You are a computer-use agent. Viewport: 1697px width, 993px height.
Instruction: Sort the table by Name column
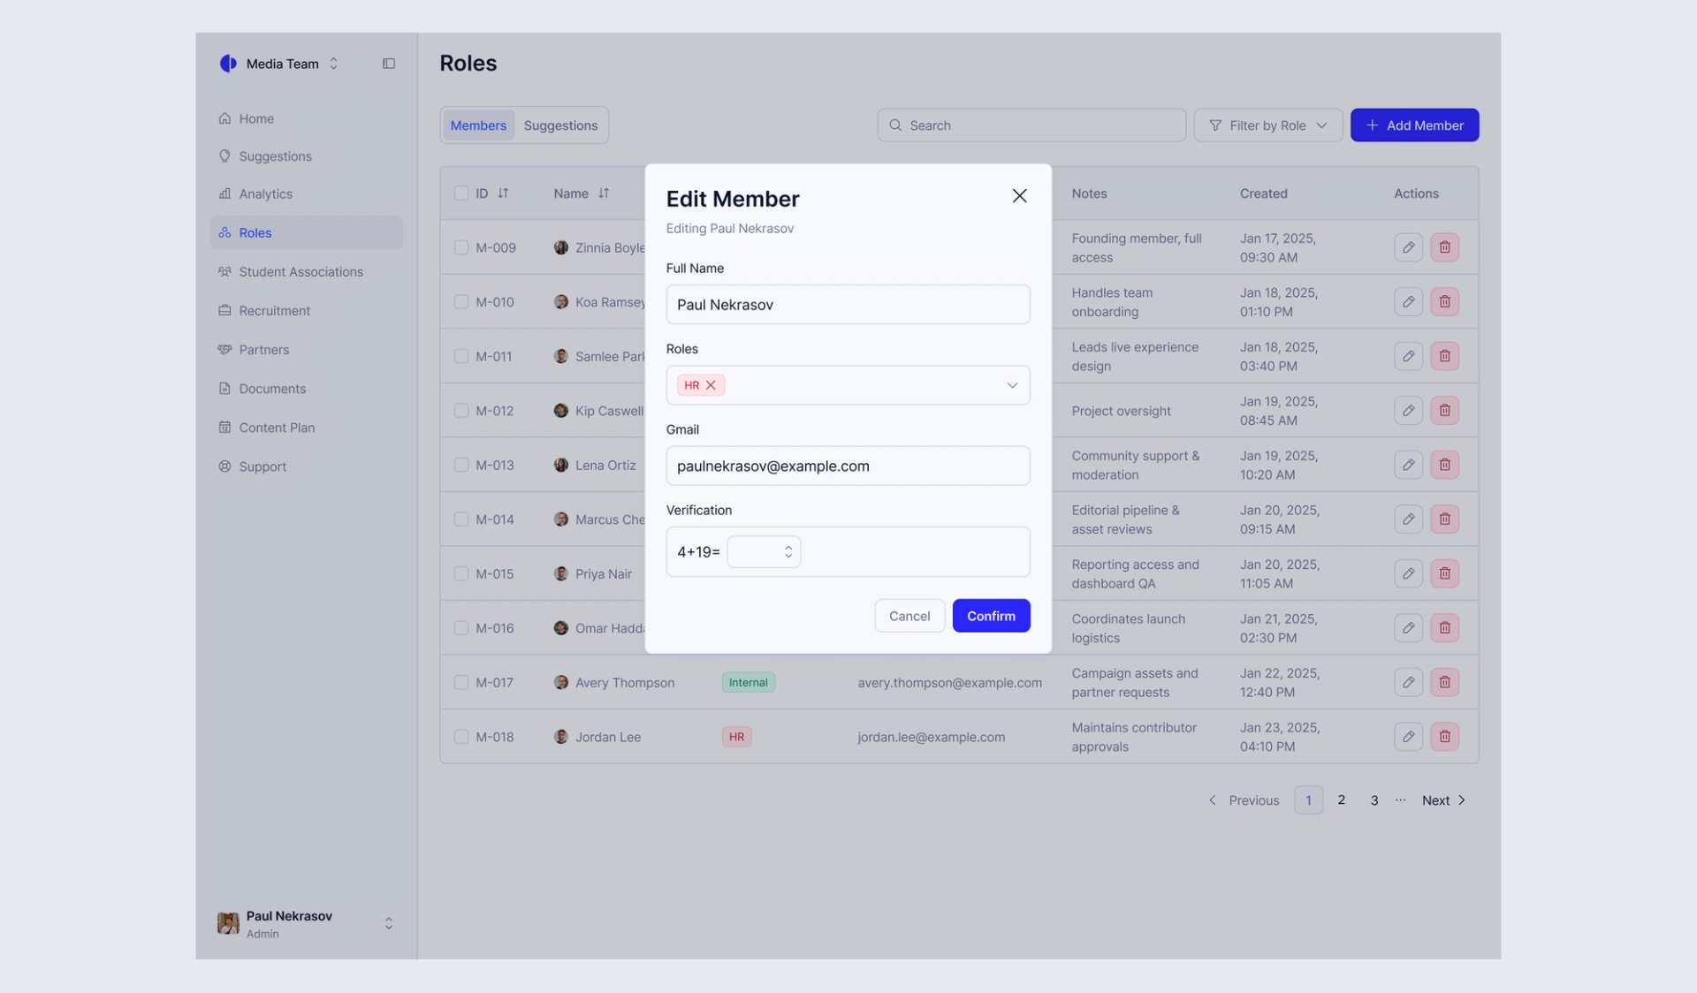(x=603, y=193)
